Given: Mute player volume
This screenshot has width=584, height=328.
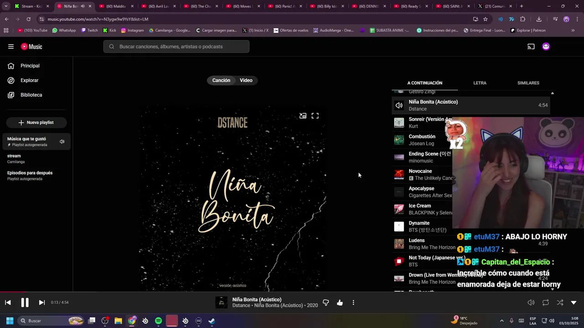Looking at the screenshot, I should click(531, 302).
